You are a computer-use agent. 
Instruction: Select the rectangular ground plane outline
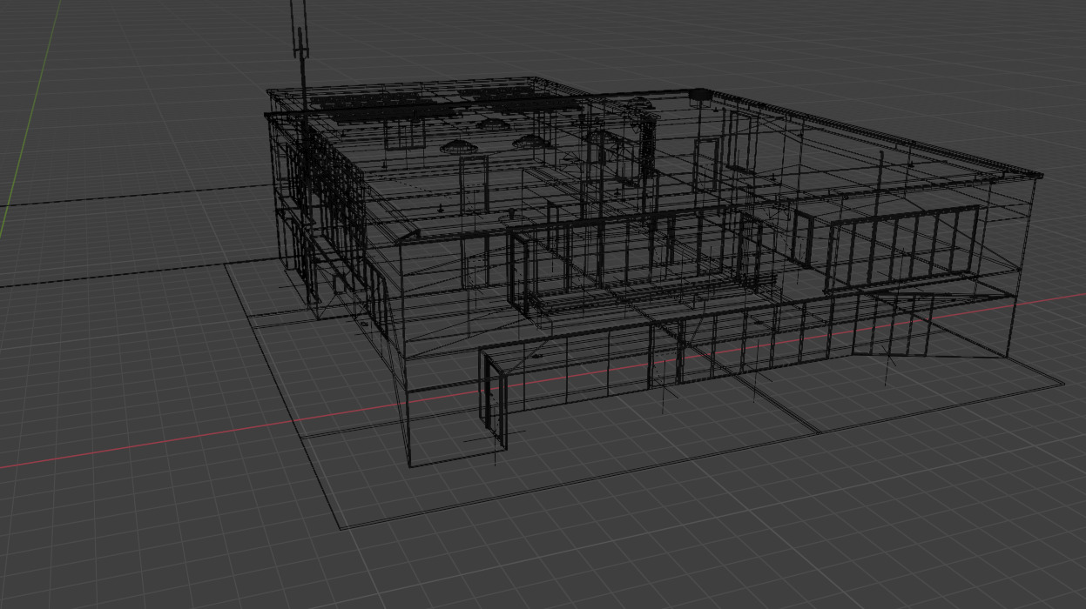click(x=645, y=393)
